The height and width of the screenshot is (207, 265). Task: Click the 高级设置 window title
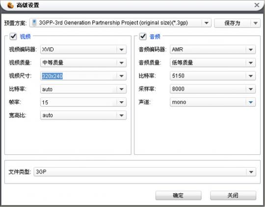27,5
